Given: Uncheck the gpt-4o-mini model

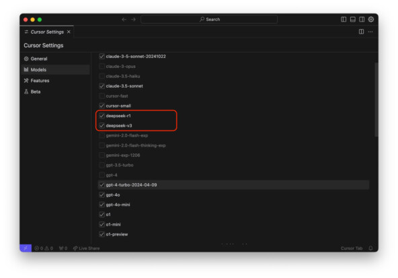Looking at the screenshot, I should (102, 205).
